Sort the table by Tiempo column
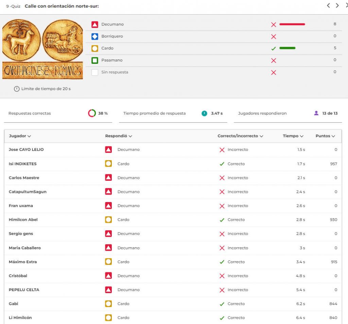The width and height of the screenshot is (348, 324). tap(293, 136)
